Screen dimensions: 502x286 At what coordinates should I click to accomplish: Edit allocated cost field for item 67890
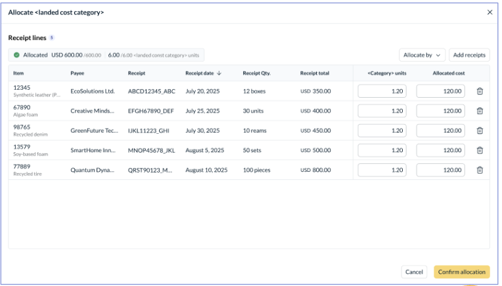pos(440,111)
